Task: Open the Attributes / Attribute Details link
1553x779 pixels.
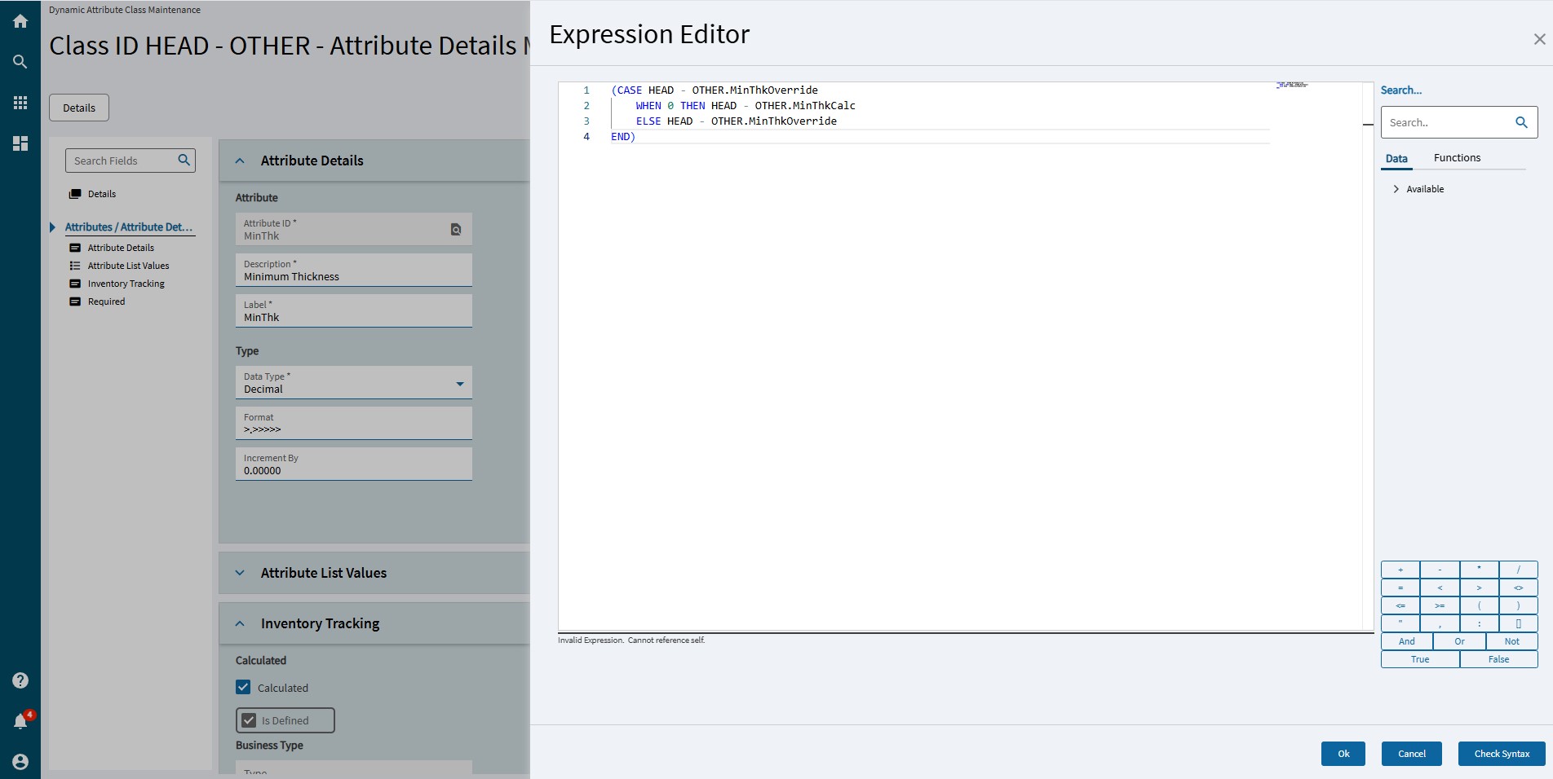Action: pyautogui.click(x=129, y=227)
